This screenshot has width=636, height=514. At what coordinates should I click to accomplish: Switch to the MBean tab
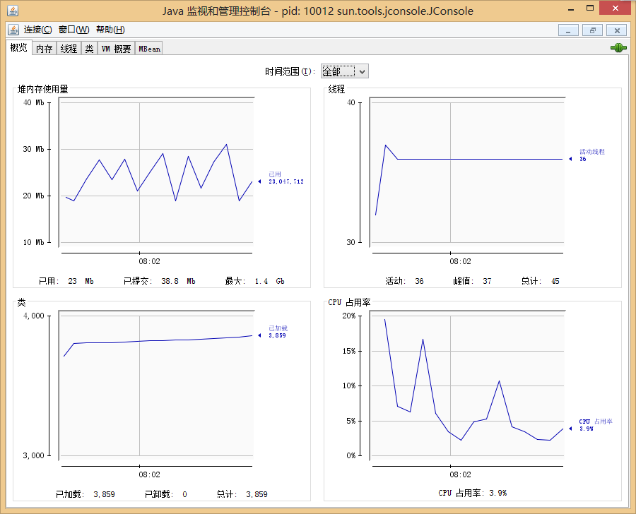[x=149, y=49]
